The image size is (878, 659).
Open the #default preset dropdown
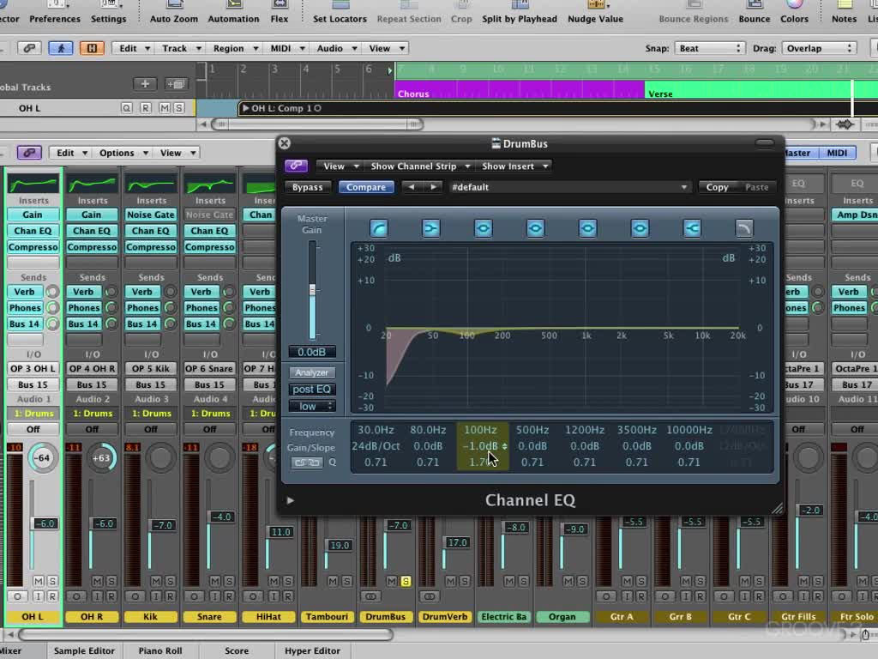(x=569, y=187)
